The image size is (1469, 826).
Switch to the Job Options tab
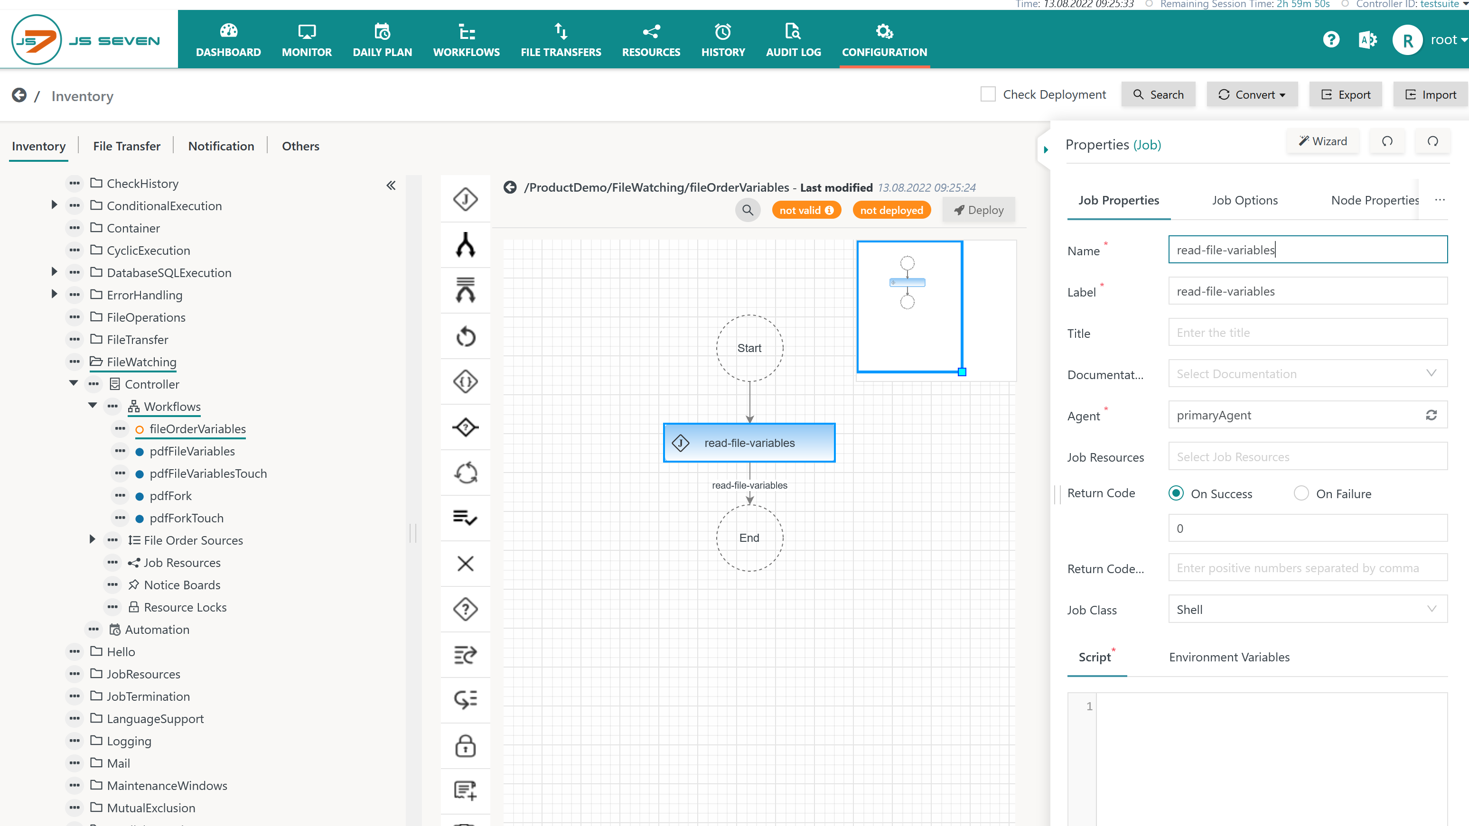pyautogui.click(x=1244, y=200)
